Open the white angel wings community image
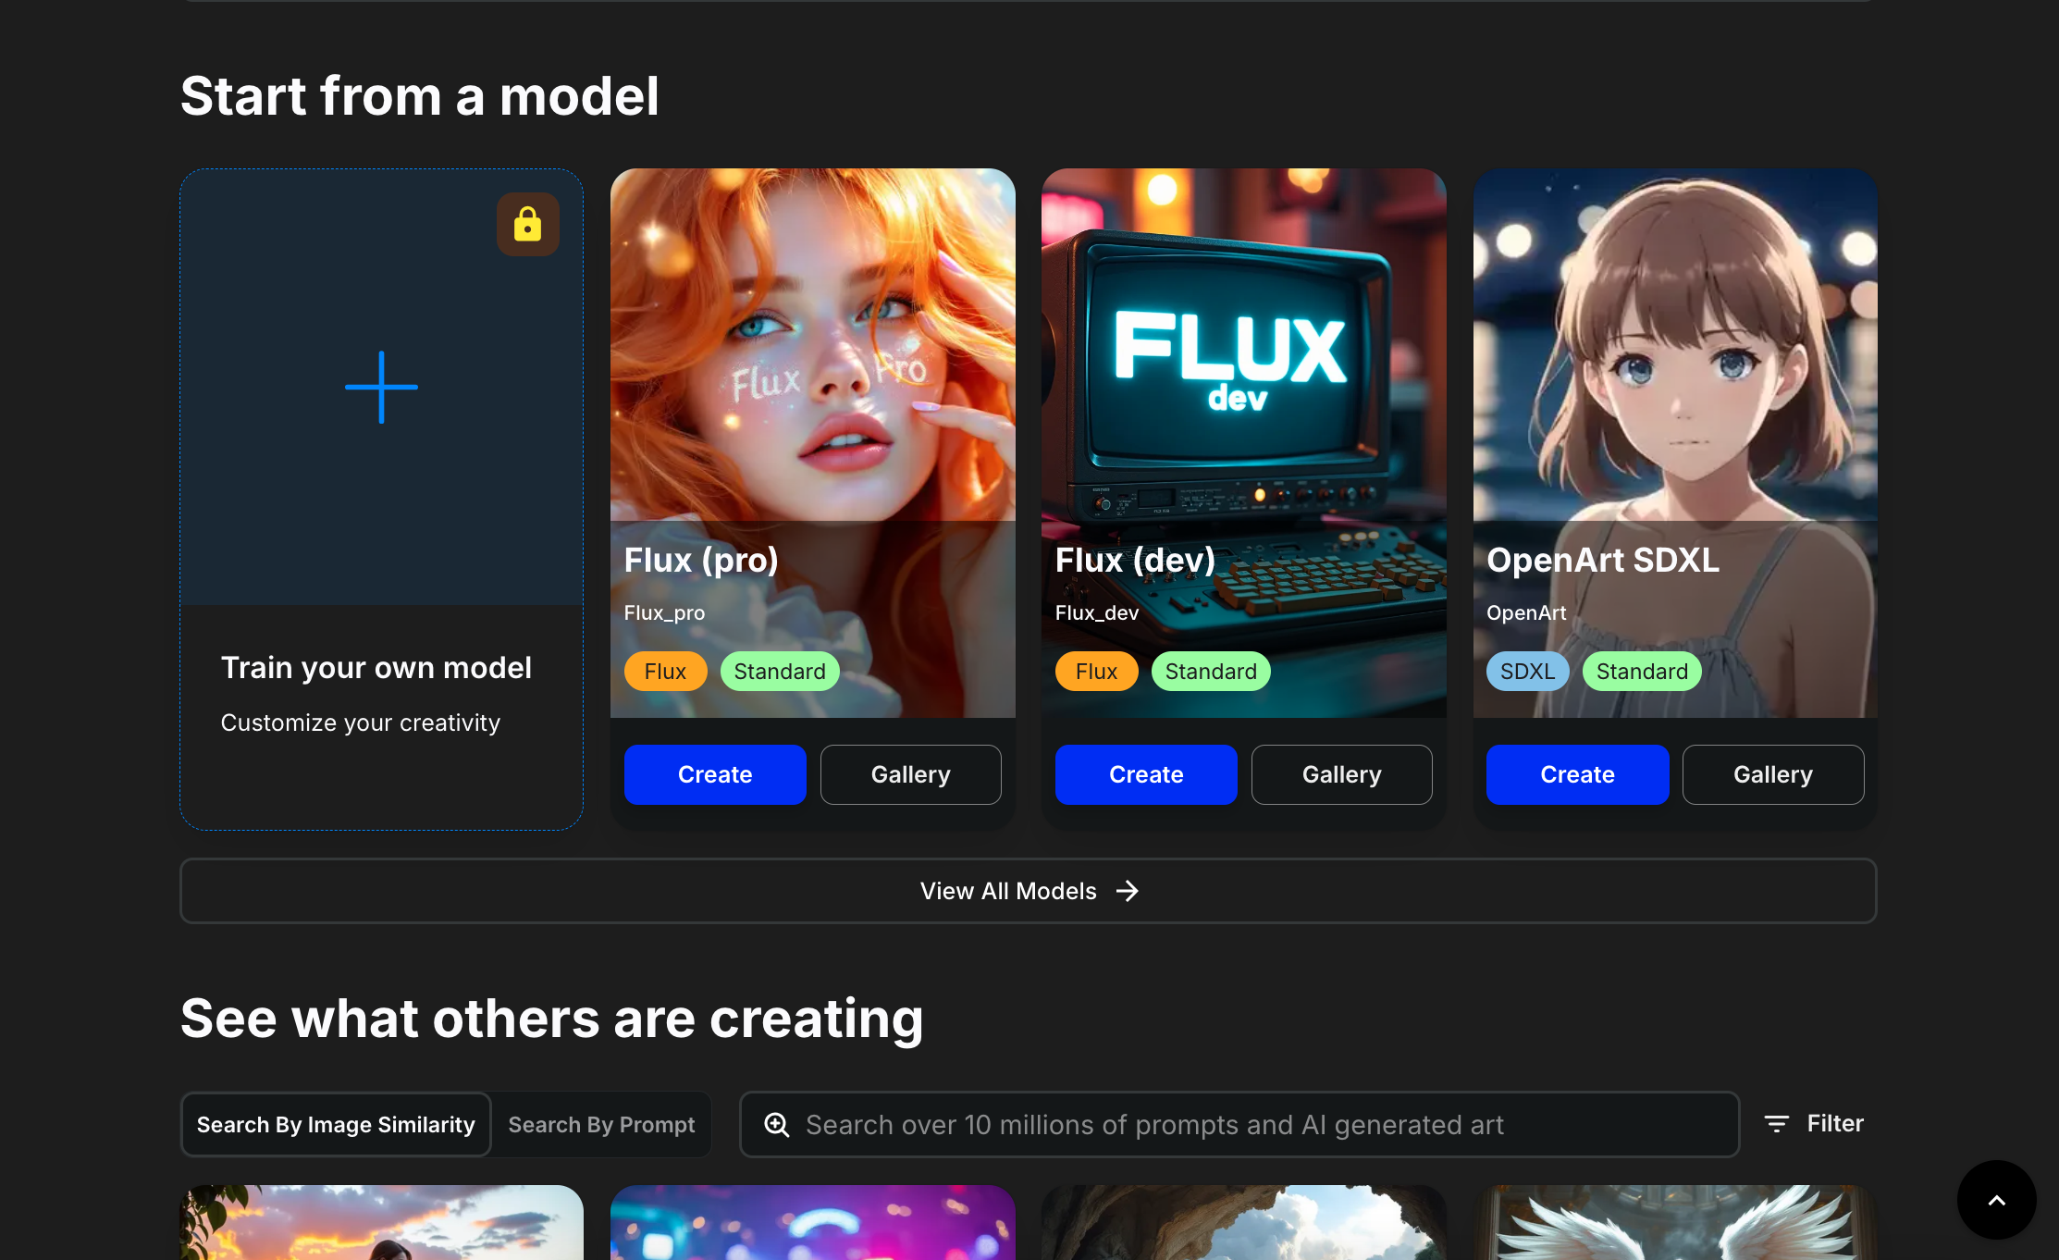The width and height of the screenshot is (2059, 1260). [1674, 1222]
